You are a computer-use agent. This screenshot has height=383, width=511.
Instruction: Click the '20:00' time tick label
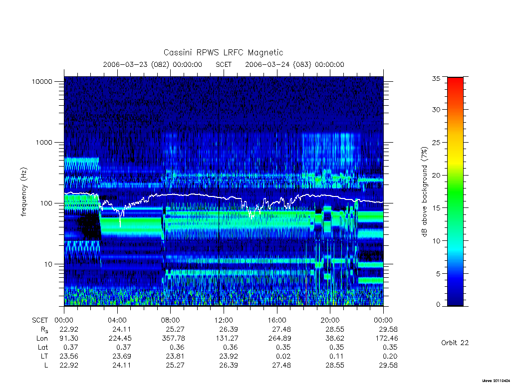pos(330,320)
